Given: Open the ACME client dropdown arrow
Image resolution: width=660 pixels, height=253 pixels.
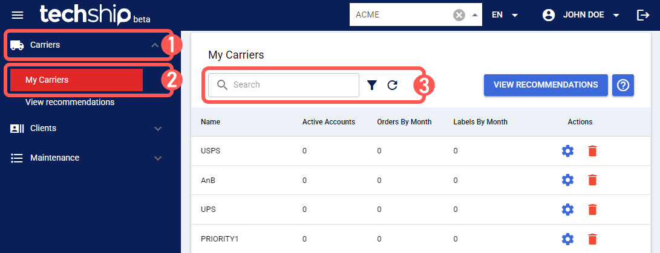Looking at the screenshot, I should coord(474,15).
